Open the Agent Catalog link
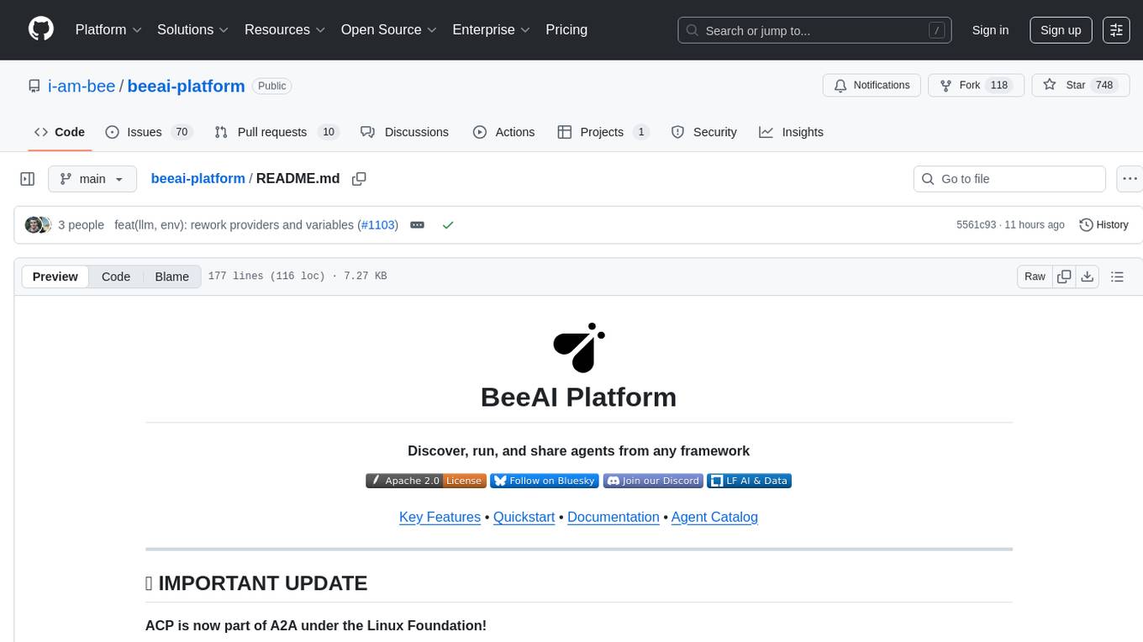This screenshot has width=1143, height=642. tap(715, 517)
